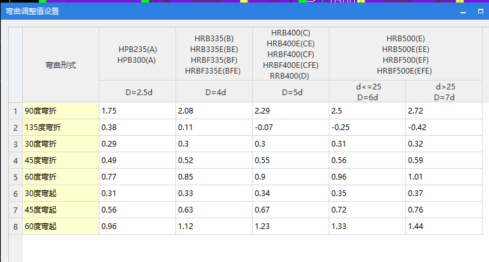This screenshot has width=489, height=262.
Task: Select the 60度弯起 row label
Action: [x=61, y=226]
